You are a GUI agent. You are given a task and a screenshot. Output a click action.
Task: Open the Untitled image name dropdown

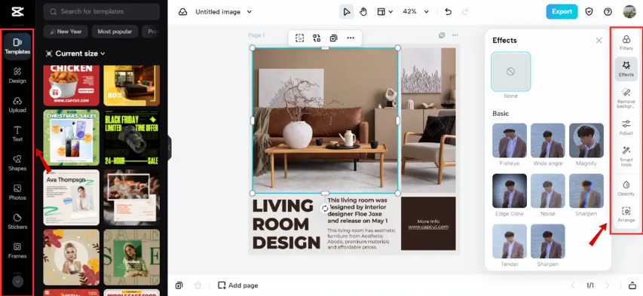point(223,12)
